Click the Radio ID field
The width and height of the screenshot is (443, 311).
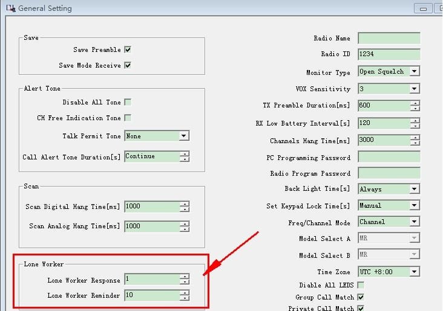[389, 54]
